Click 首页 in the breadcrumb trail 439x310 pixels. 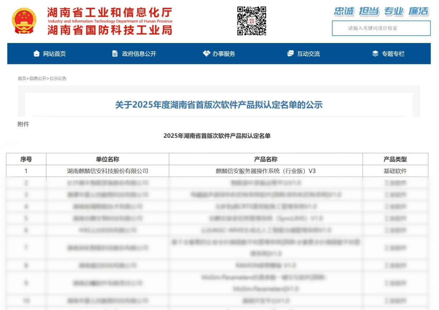(x=22, y=79)
